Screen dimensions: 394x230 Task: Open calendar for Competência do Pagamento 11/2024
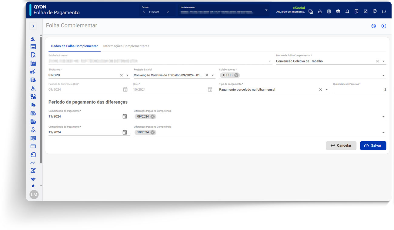(x=125, y=116)
